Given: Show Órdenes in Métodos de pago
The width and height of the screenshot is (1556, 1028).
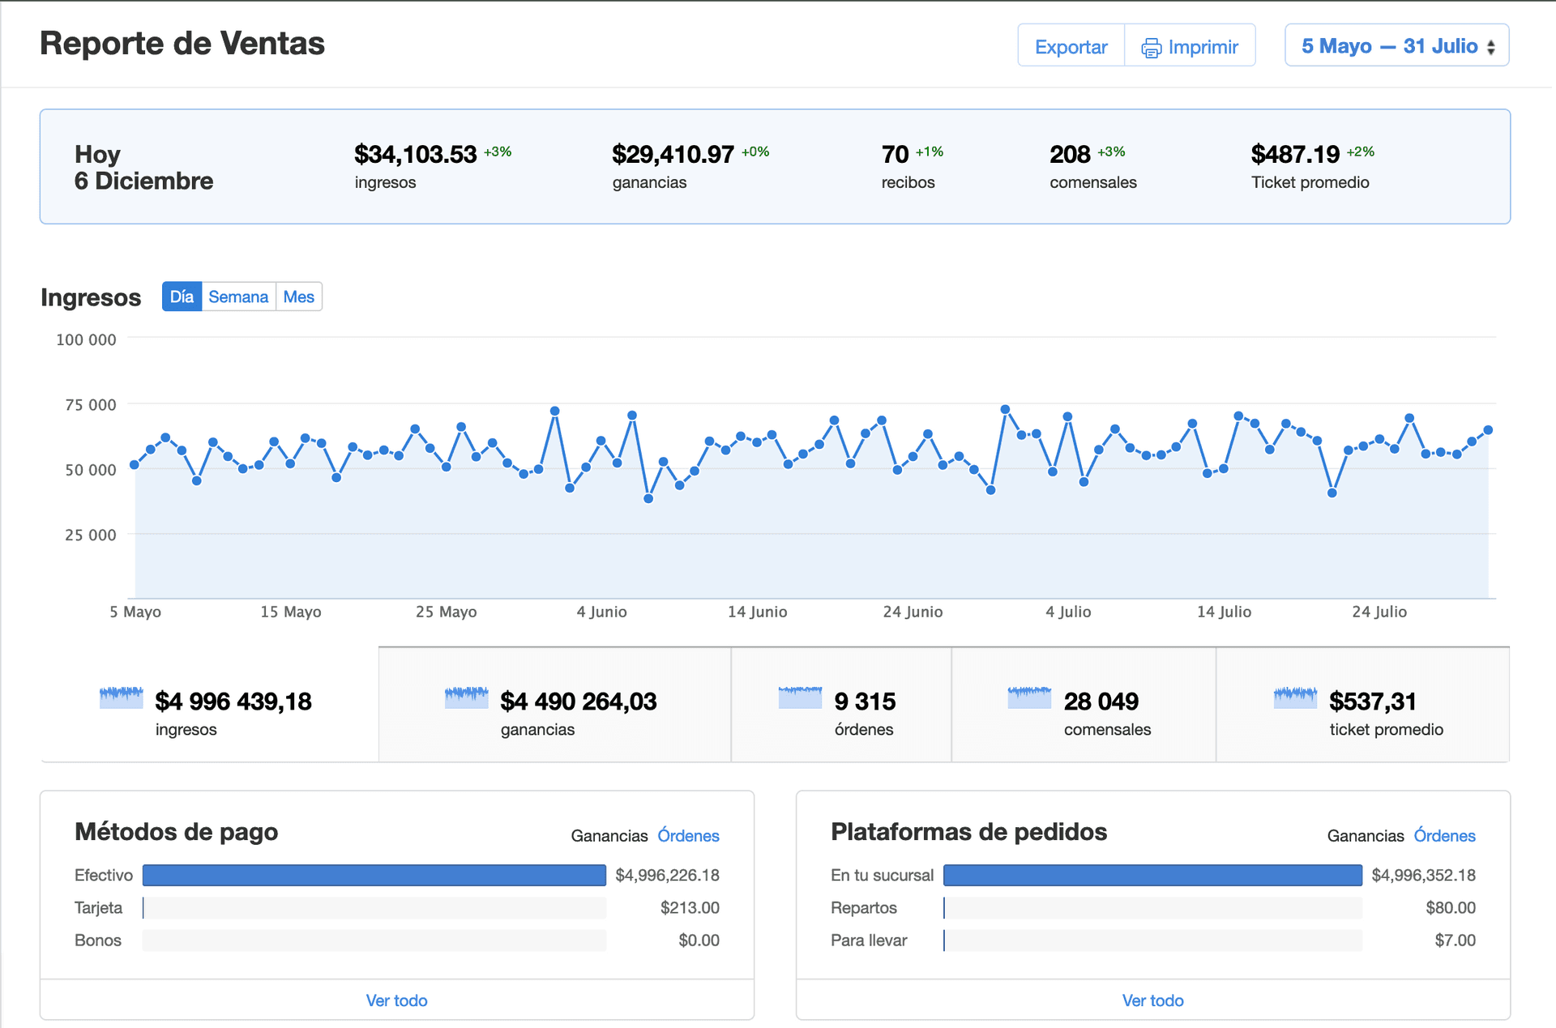Looking at the screenshot, I should [688, 835].
